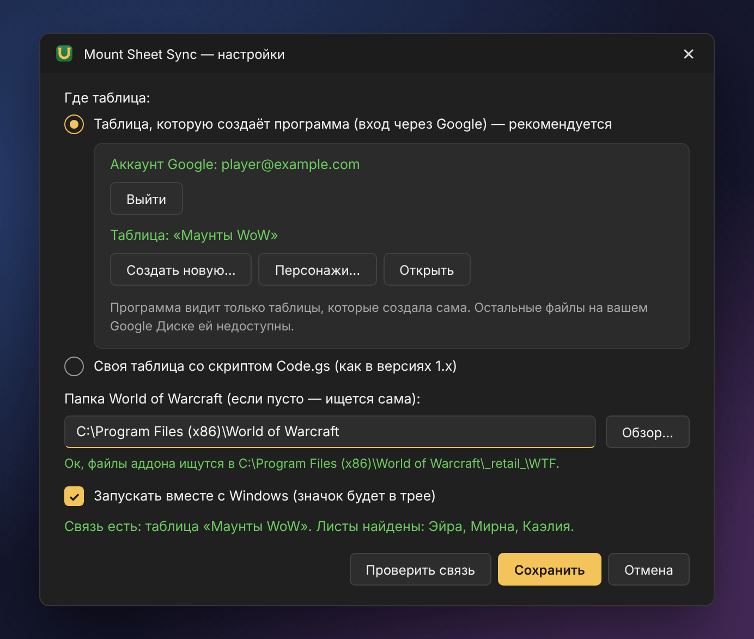754x639 pixels.
Task: Close the settings dialog with the X
Action: point(689,54)
